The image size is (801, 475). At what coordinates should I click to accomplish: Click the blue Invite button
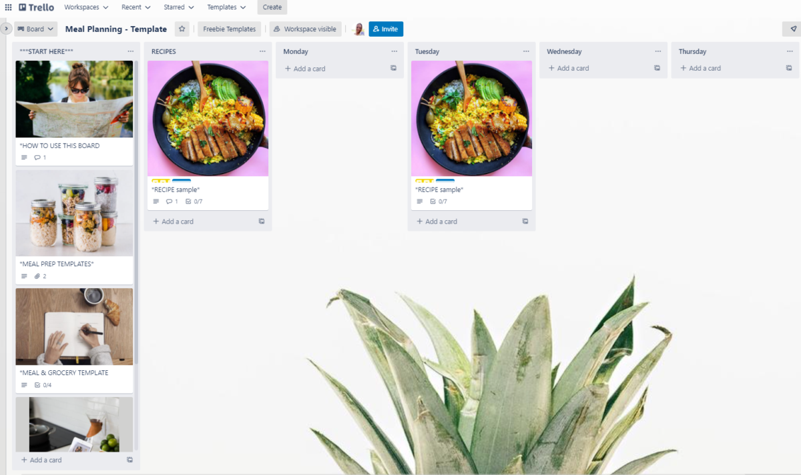tap(386, 29)
